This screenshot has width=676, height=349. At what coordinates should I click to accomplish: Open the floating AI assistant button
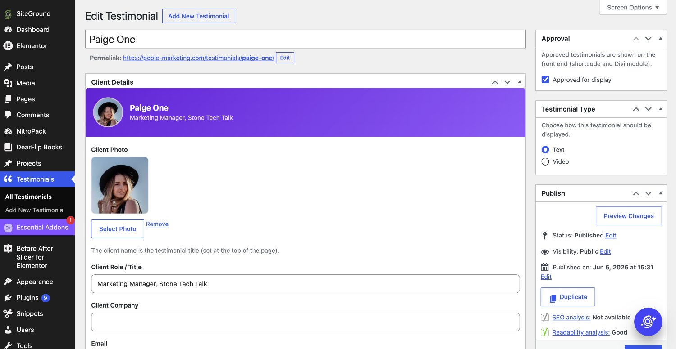[x=648, y=322]
